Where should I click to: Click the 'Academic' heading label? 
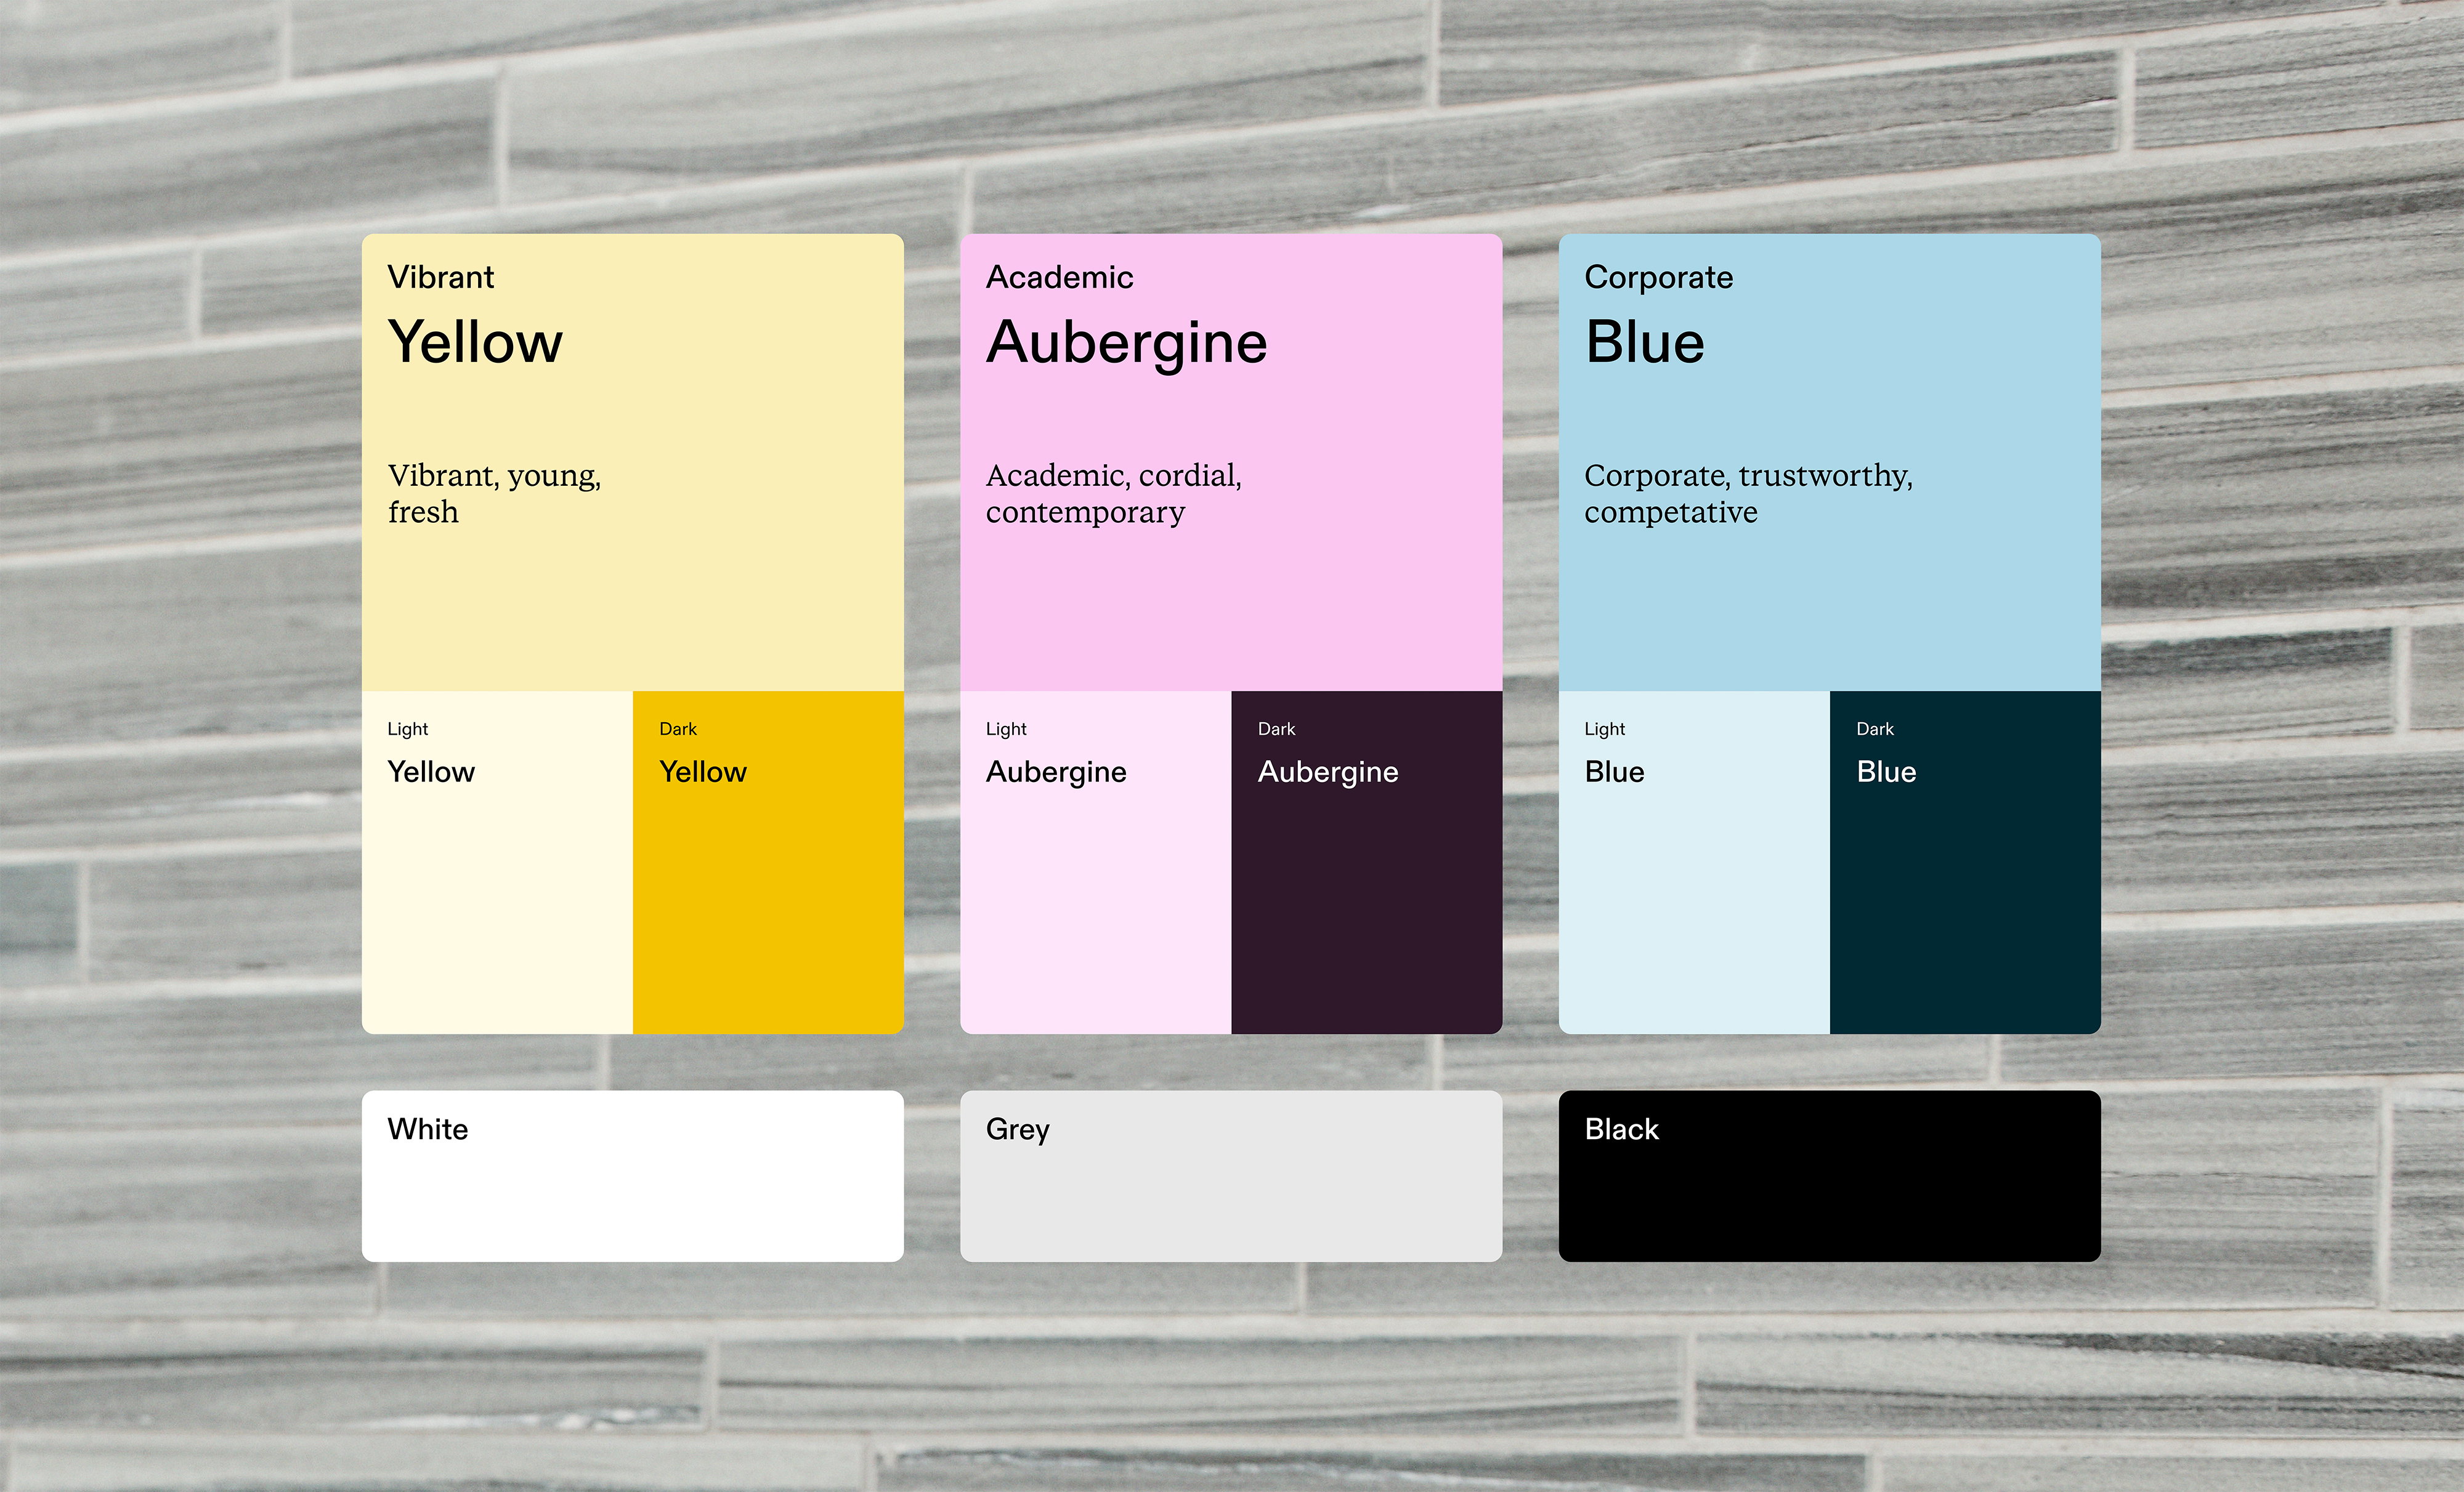(x=1059, y=277)
